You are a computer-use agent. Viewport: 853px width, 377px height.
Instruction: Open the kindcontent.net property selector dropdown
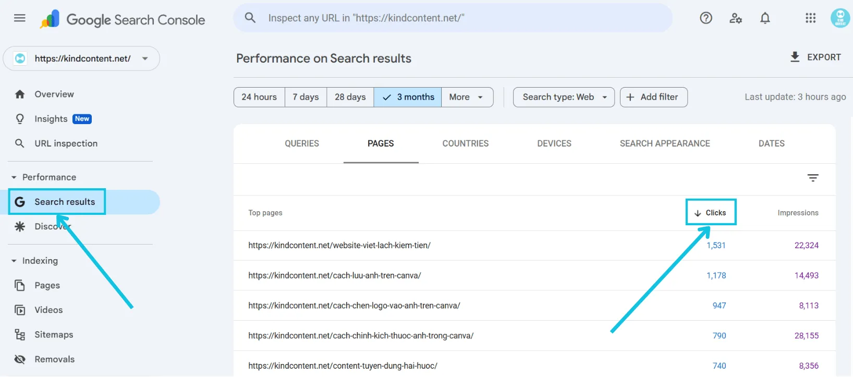pyautogui.click(x=81, y=58)
